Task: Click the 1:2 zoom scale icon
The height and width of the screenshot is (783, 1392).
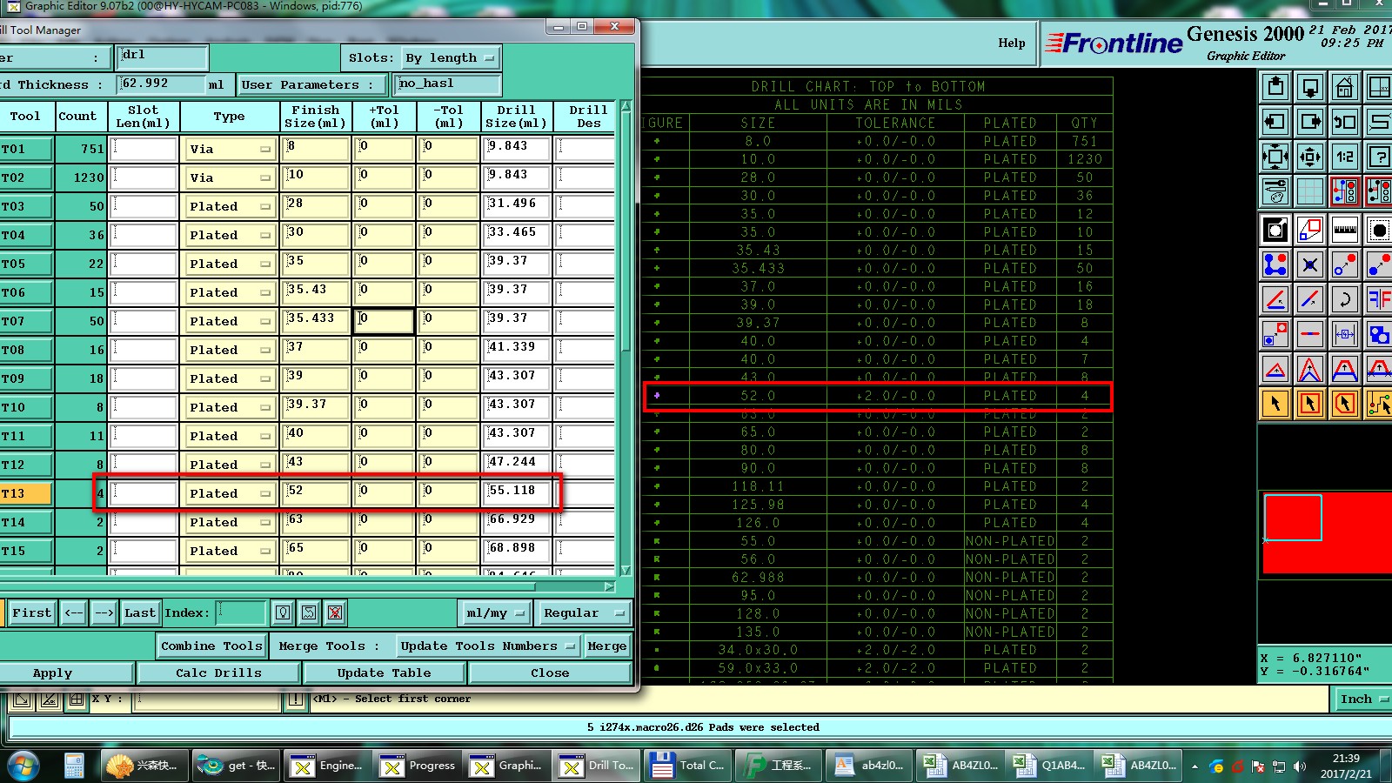Action: 1345,157
